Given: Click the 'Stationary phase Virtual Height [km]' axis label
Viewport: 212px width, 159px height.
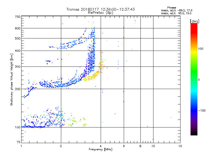Looking at the screenshot, I should [12, 80].
